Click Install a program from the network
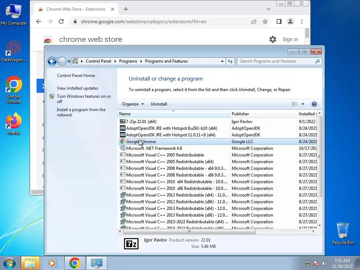Viewport: 360px width, 270px height. tap(81, 112)
